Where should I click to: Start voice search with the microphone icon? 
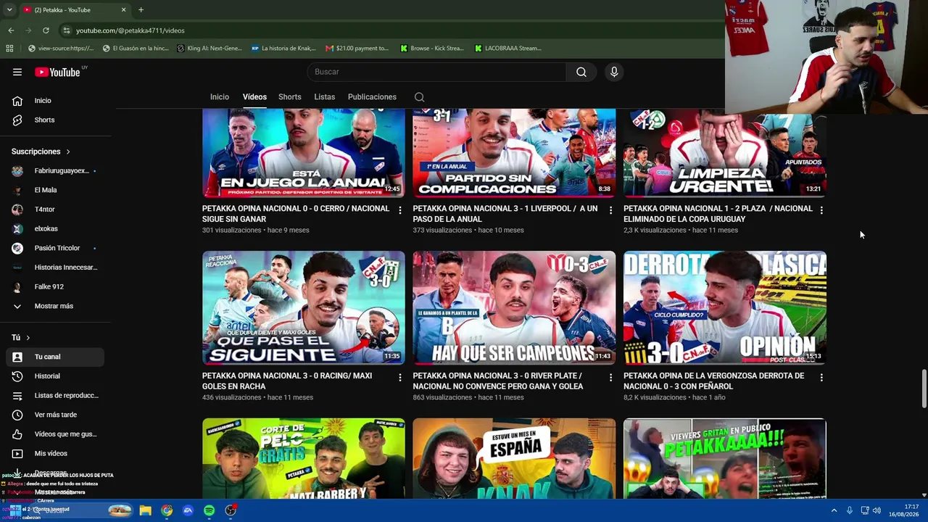(x=614, y=72)
